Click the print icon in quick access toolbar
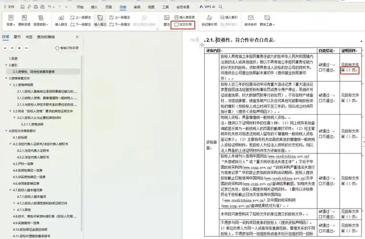This screenshot has width=365, height=239. [36, 7]
